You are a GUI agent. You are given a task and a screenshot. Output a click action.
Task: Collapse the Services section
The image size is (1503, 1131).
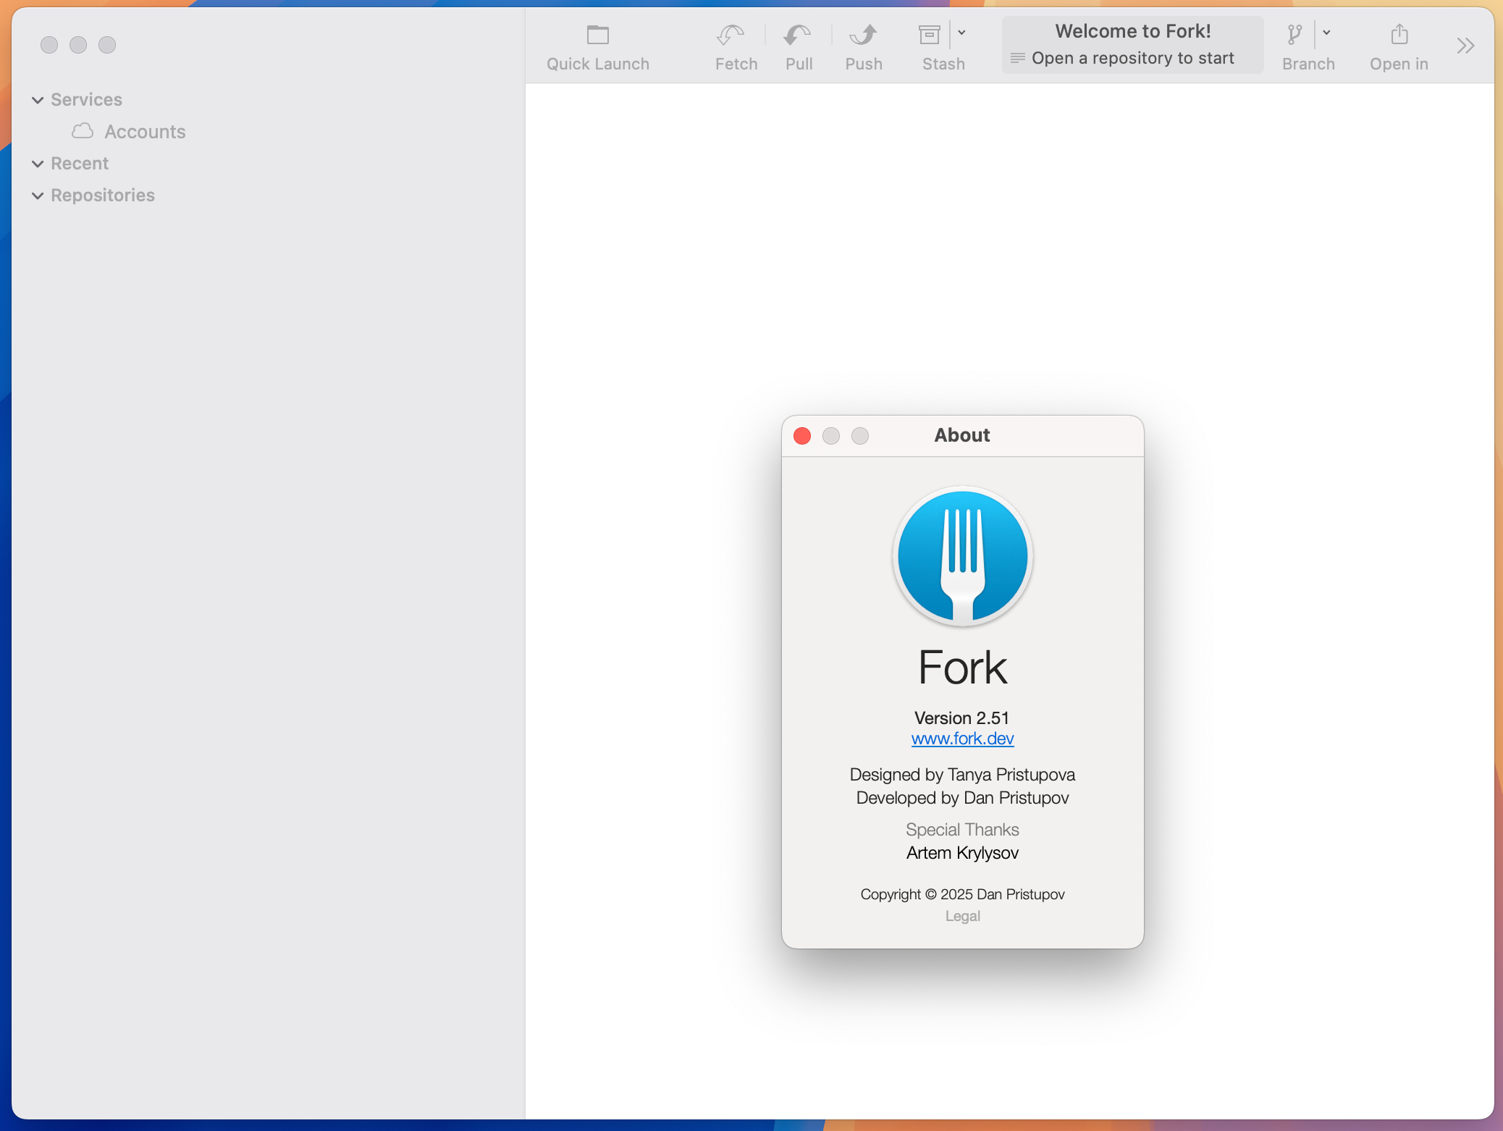[x=38, y=100]
